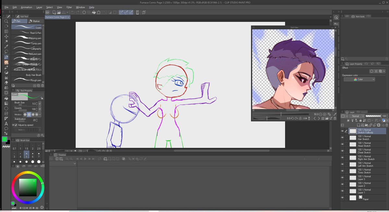389x212 pixels.
Task: Click the Redo arrow in command bar
Action: pyautogui.click(x=78, y=12)
